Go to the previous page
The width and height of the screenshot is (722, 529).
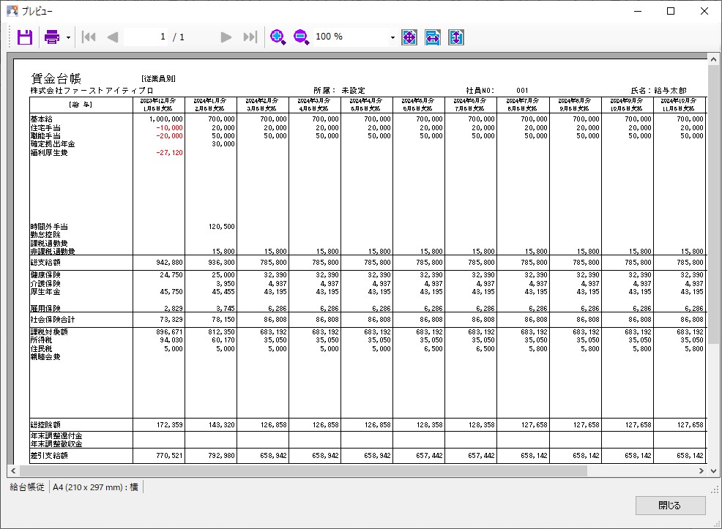click(x=112, y=37)
